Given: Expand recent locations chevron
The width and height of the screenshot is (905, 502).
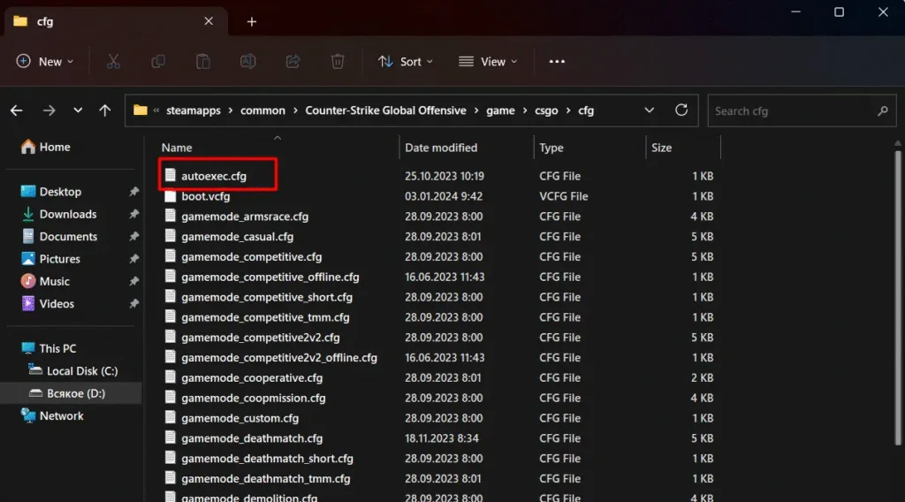Looking at the screenshot, I should (x=78, y=110).
